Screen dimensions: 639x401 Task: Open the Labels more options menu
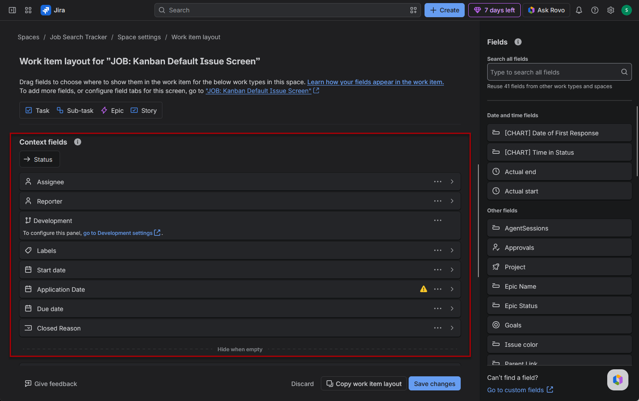[438, 250]
